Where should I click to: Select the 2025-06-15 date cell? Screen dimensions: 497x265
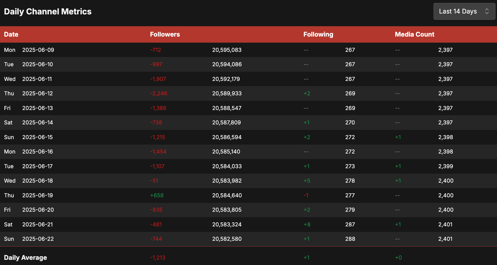38,137
